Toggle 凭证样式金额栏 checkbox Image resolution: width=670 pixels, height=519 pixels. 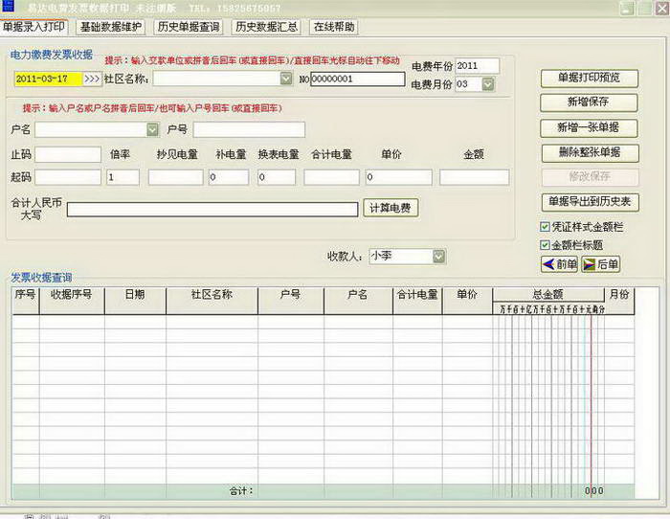click(545, 227)
